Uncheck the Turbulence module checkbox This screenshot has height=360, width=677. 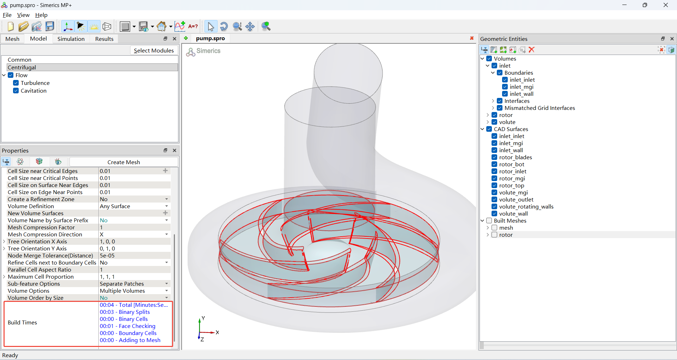[x=16, y=83]
